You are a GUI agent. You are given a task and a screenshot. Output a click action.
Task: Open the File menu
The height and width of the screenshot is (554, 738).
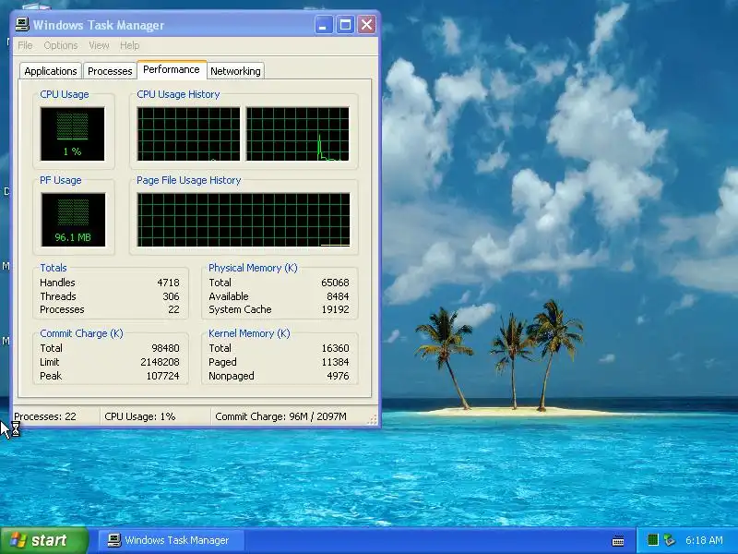click(x=25, y=45)
